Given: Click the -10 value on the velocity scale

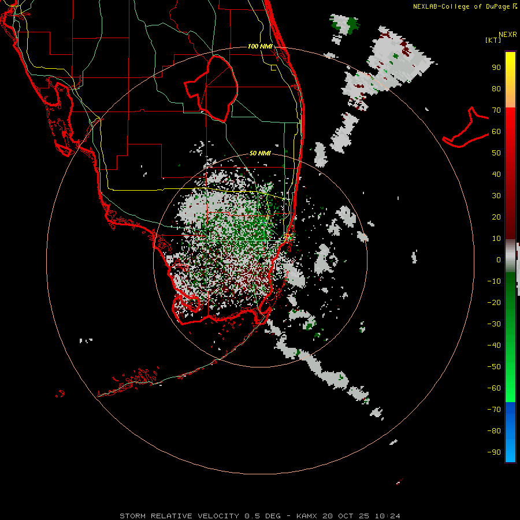Looking at the screenshot, I should pos(494,281).
